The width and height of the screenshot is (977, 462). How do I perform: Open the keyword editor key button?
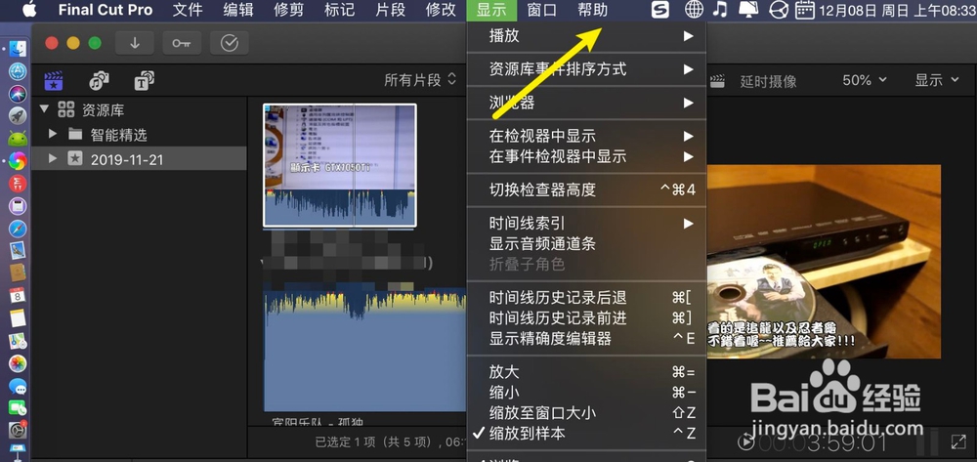click(182, 43)
